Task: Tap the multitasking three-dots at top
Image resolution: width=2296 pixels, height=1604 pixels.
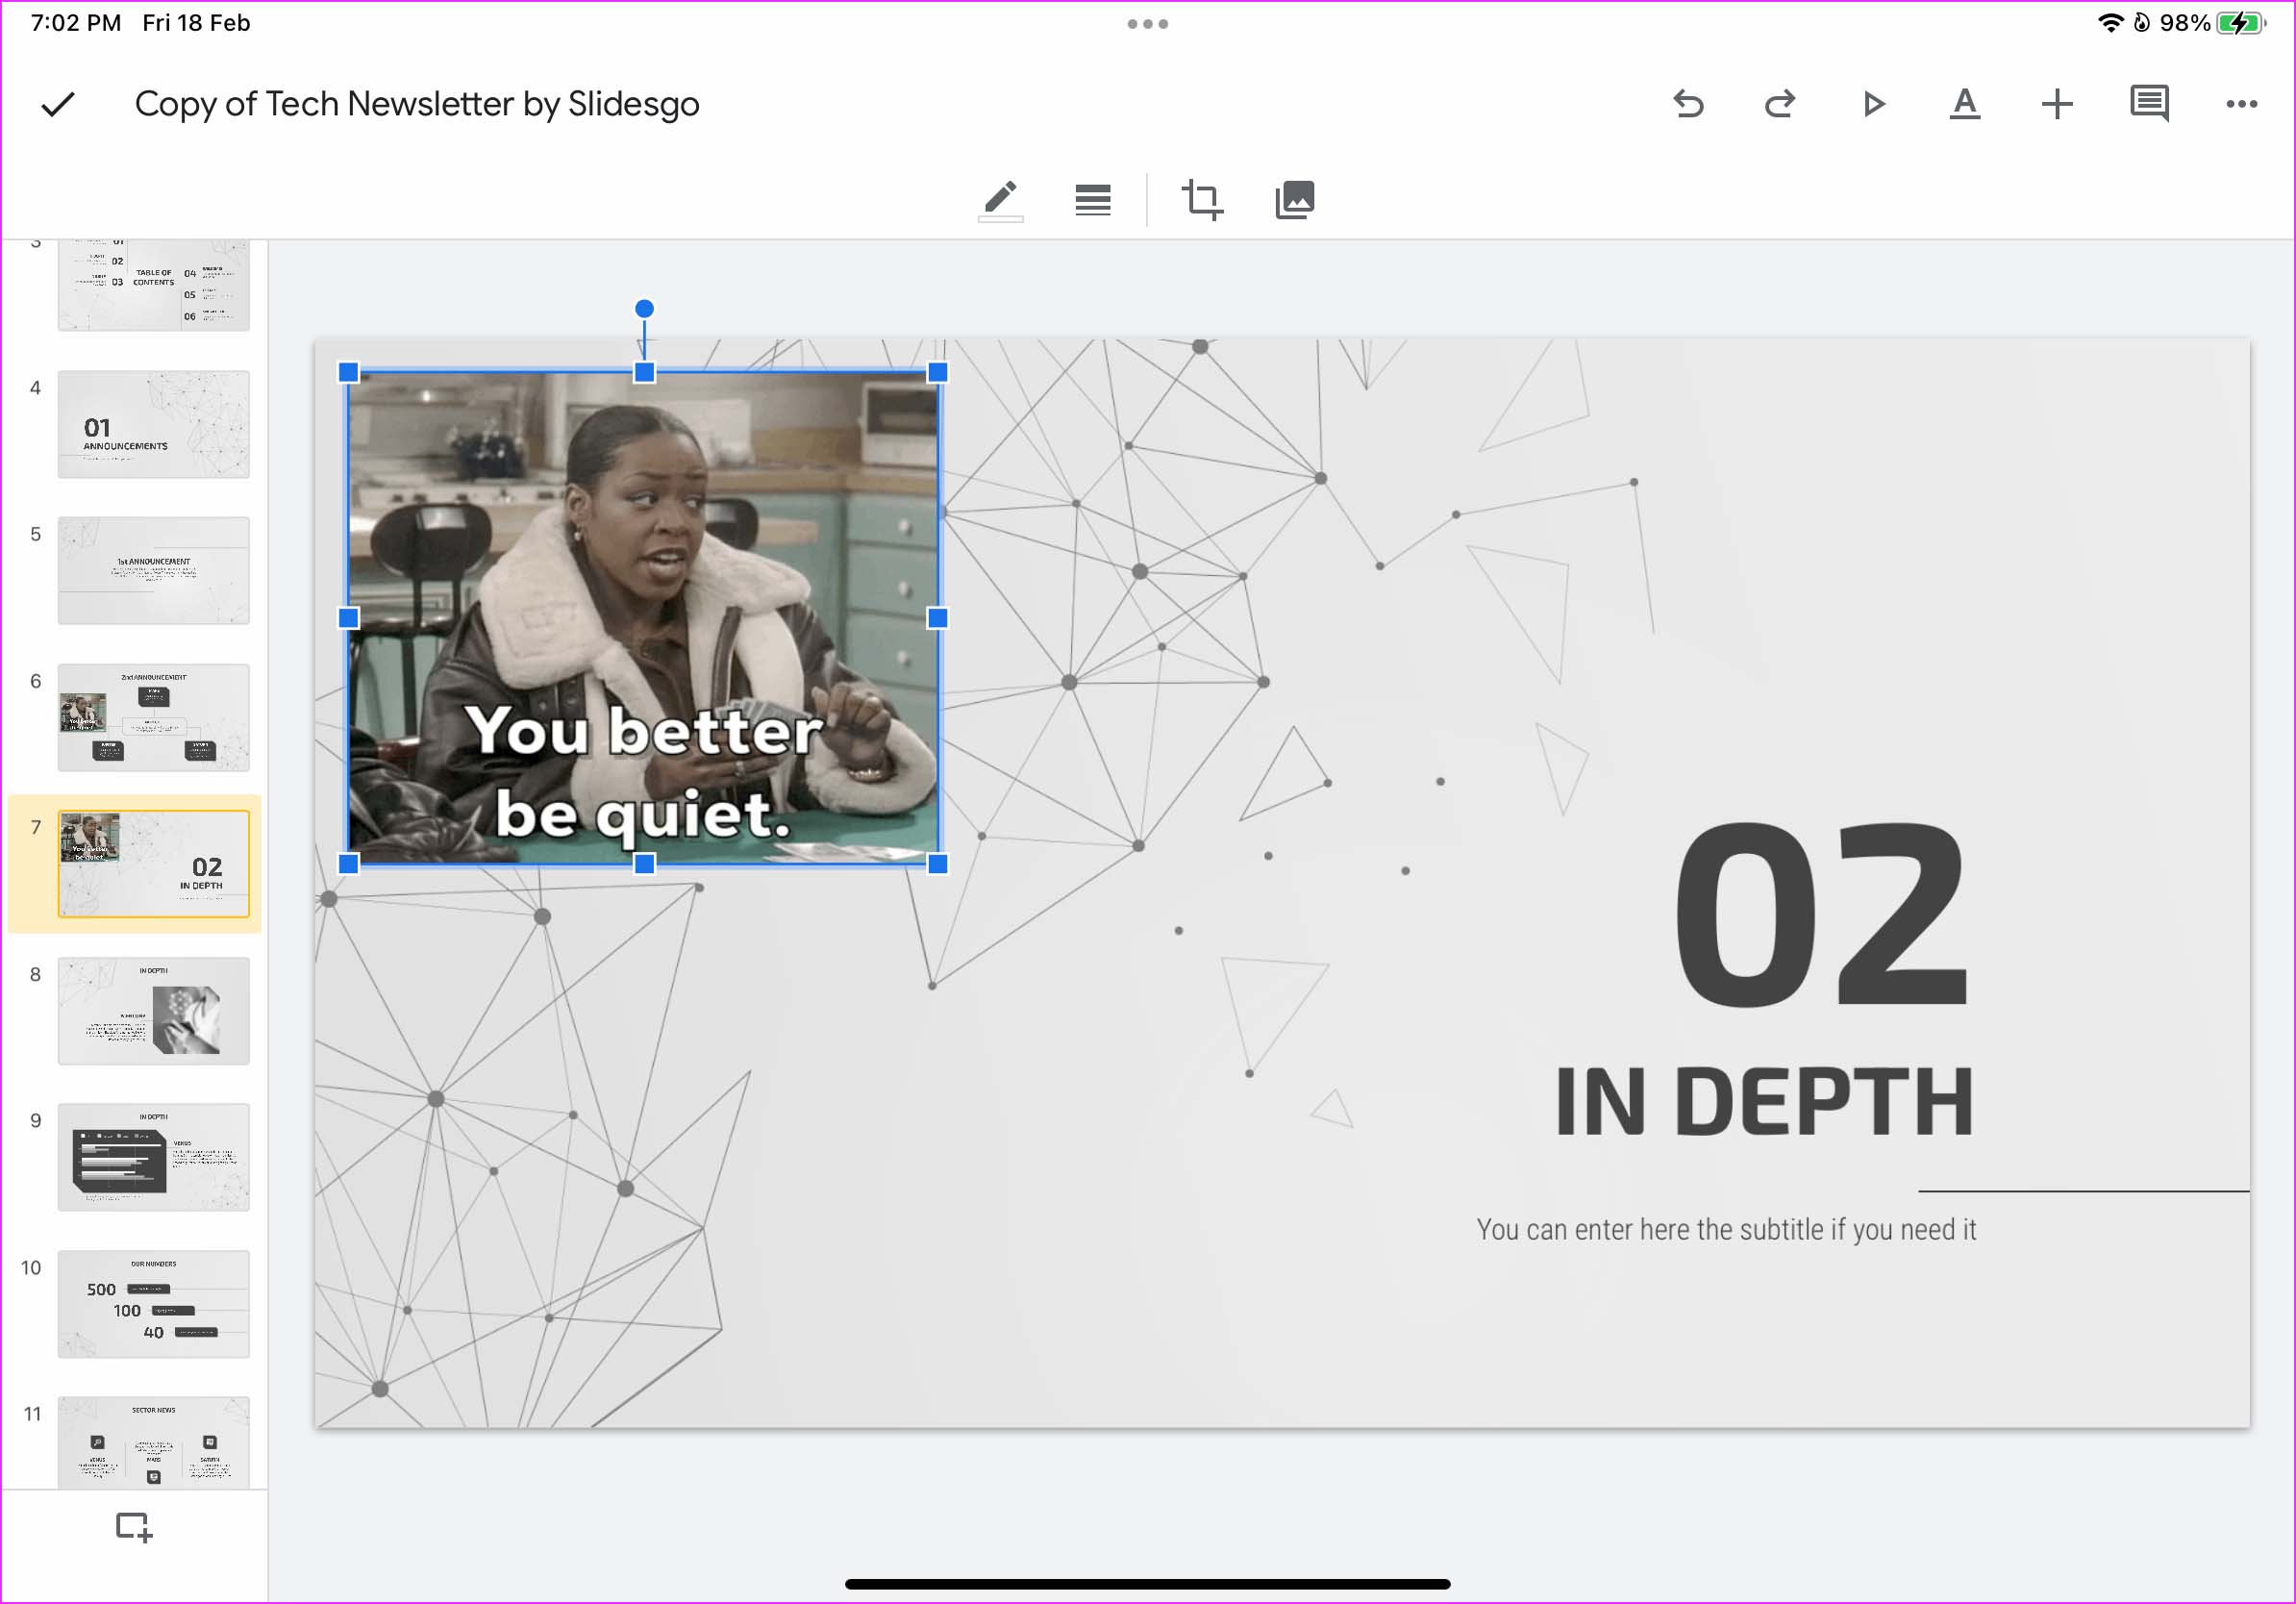Action: click(x=1148, y=24)
